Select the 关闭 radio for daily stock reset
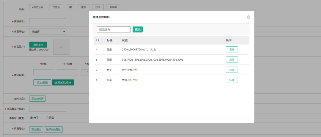Image resolution: width=321 pixels, height=137 pixels. point(32,118)
